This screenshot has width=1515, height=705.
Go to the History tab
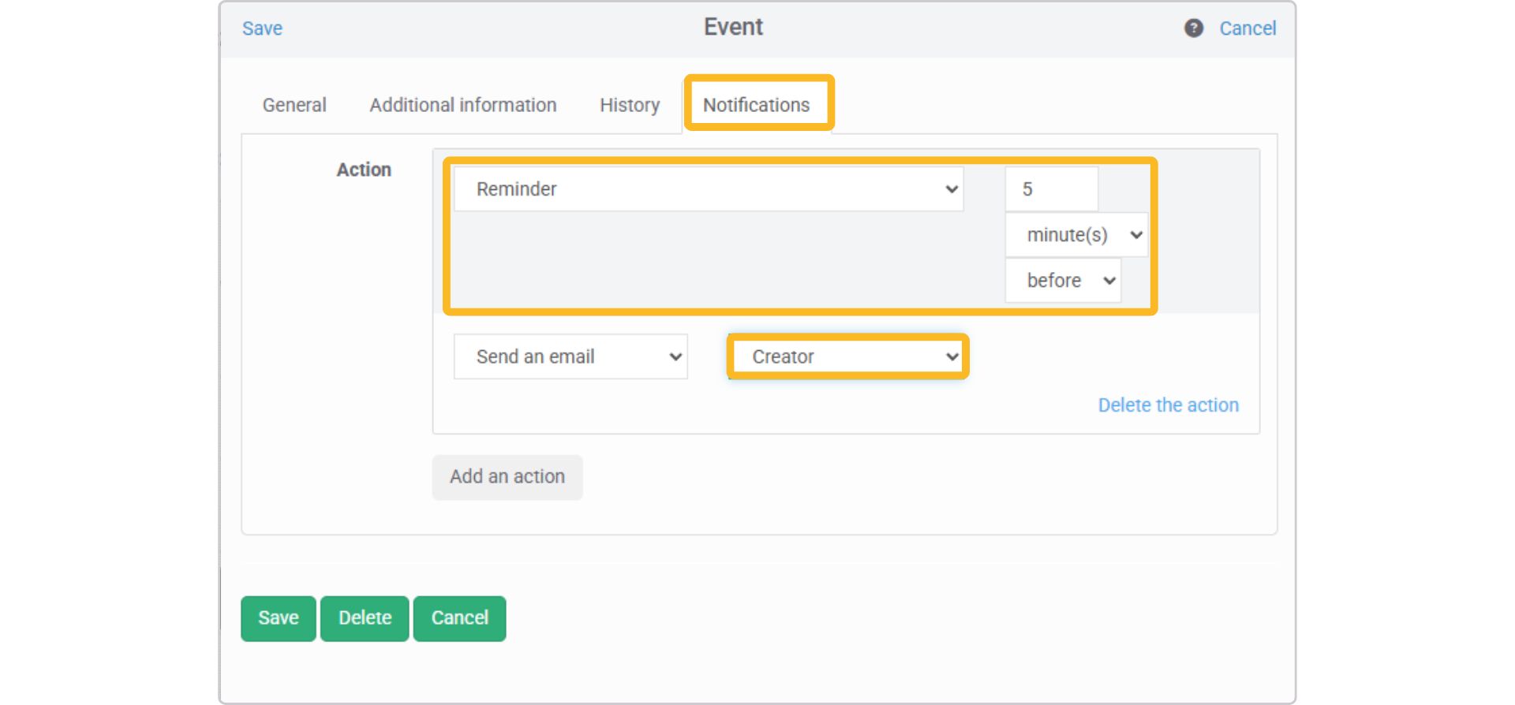[629, 105]
